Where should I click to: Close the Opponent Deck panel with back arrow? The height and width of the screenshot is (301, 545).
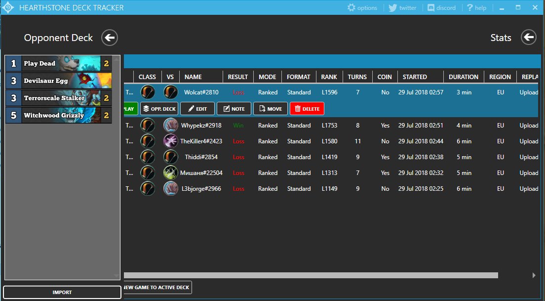[x=110, y=38]
